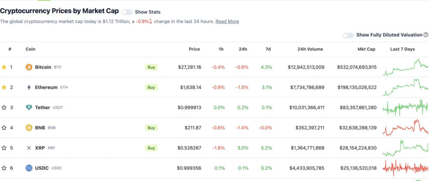Select XRP market cap $28,154,224,830

pyautogui.click(x=358, y=148)
